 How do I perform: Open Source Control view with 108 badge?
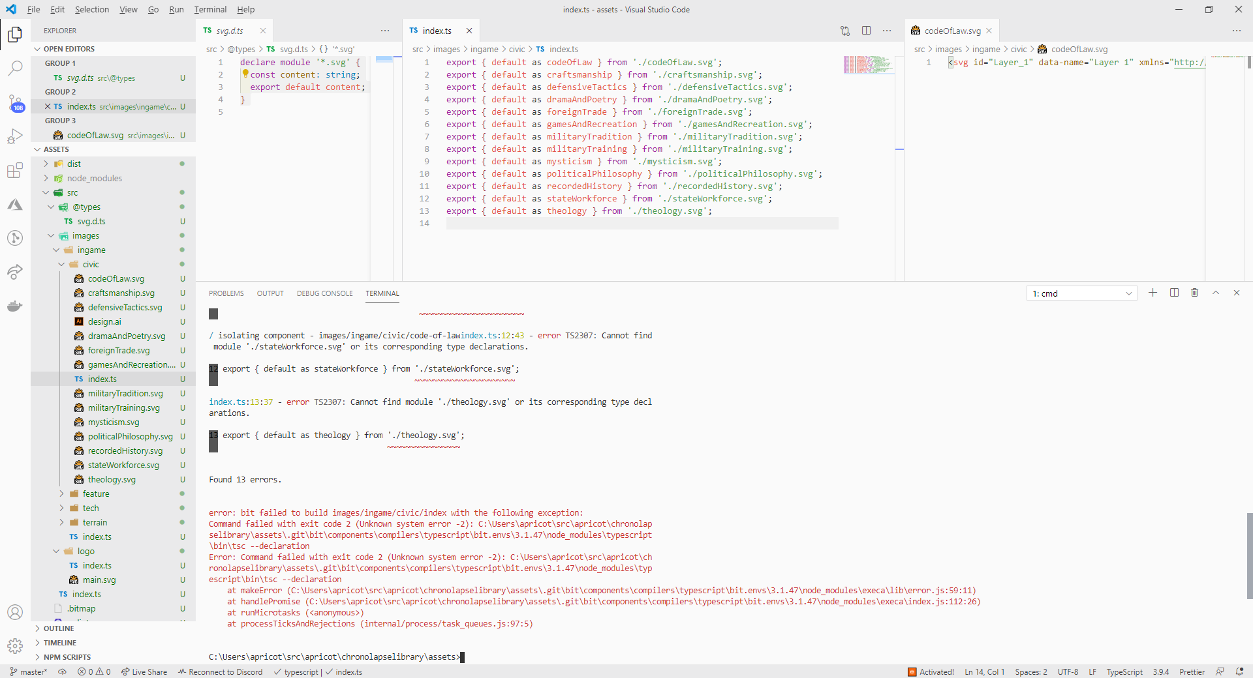coord(15,102)
